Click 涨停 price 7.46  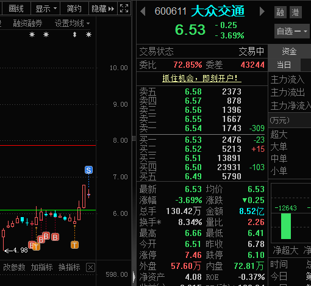(193, 255)
